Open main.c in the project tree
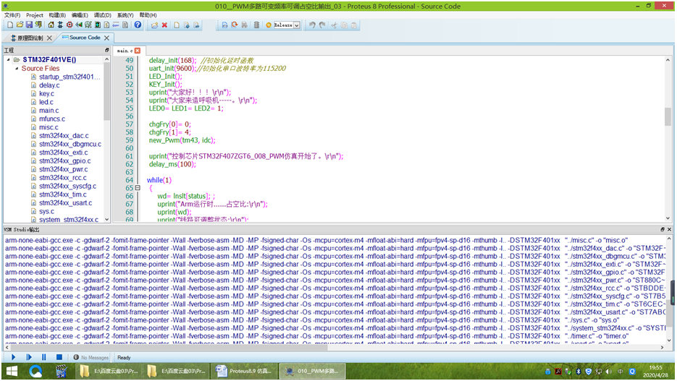677x381 pixels. click(49, 111)
